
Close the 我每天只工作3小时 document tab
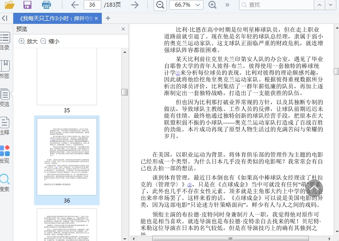click(96, 19)
